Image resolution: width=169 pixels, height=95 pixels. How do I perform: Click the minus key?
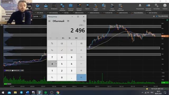pyautogui.click(x=81, y=64)
